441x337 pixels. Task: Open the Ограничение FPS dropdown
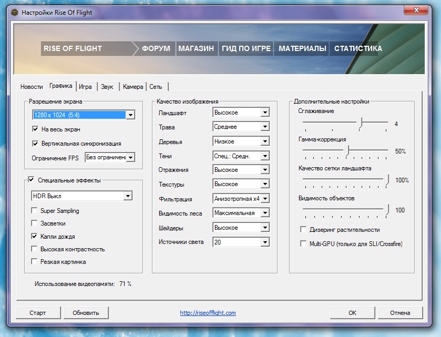110,157
